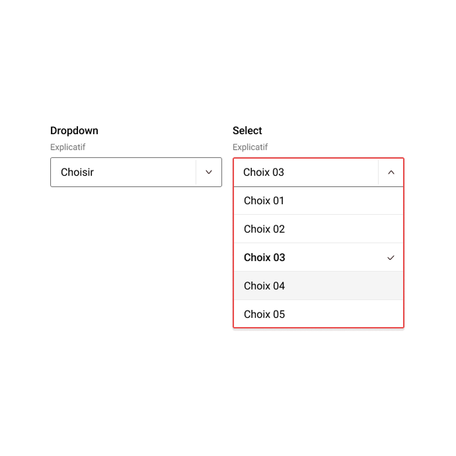Click the vertical divider in the Choisir field
456x456 pixels.
[196, 172]
